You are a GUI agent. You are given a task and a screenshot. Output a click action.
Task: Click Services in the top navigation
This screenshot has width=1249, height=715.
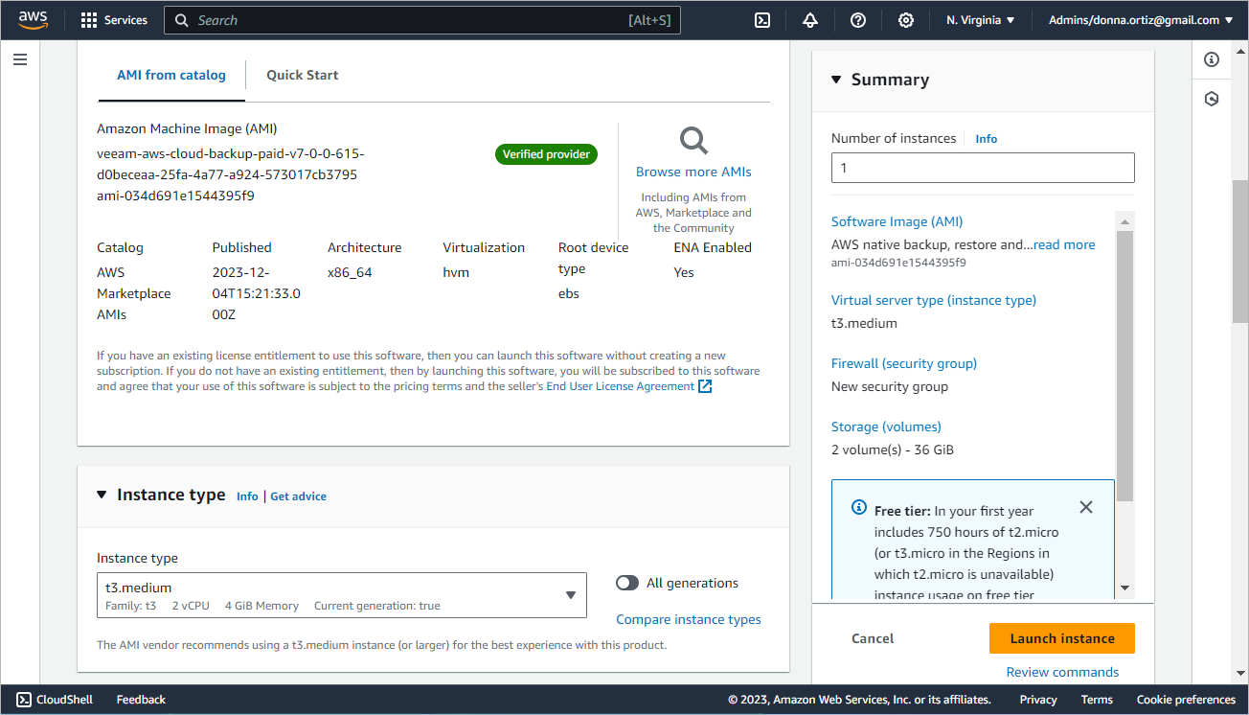click(125, 20)
